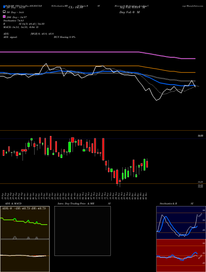This screenshot has width=206, height=272.
Task: Click the 'Stochastics: 74.61' readout
Action: point(13,21)
